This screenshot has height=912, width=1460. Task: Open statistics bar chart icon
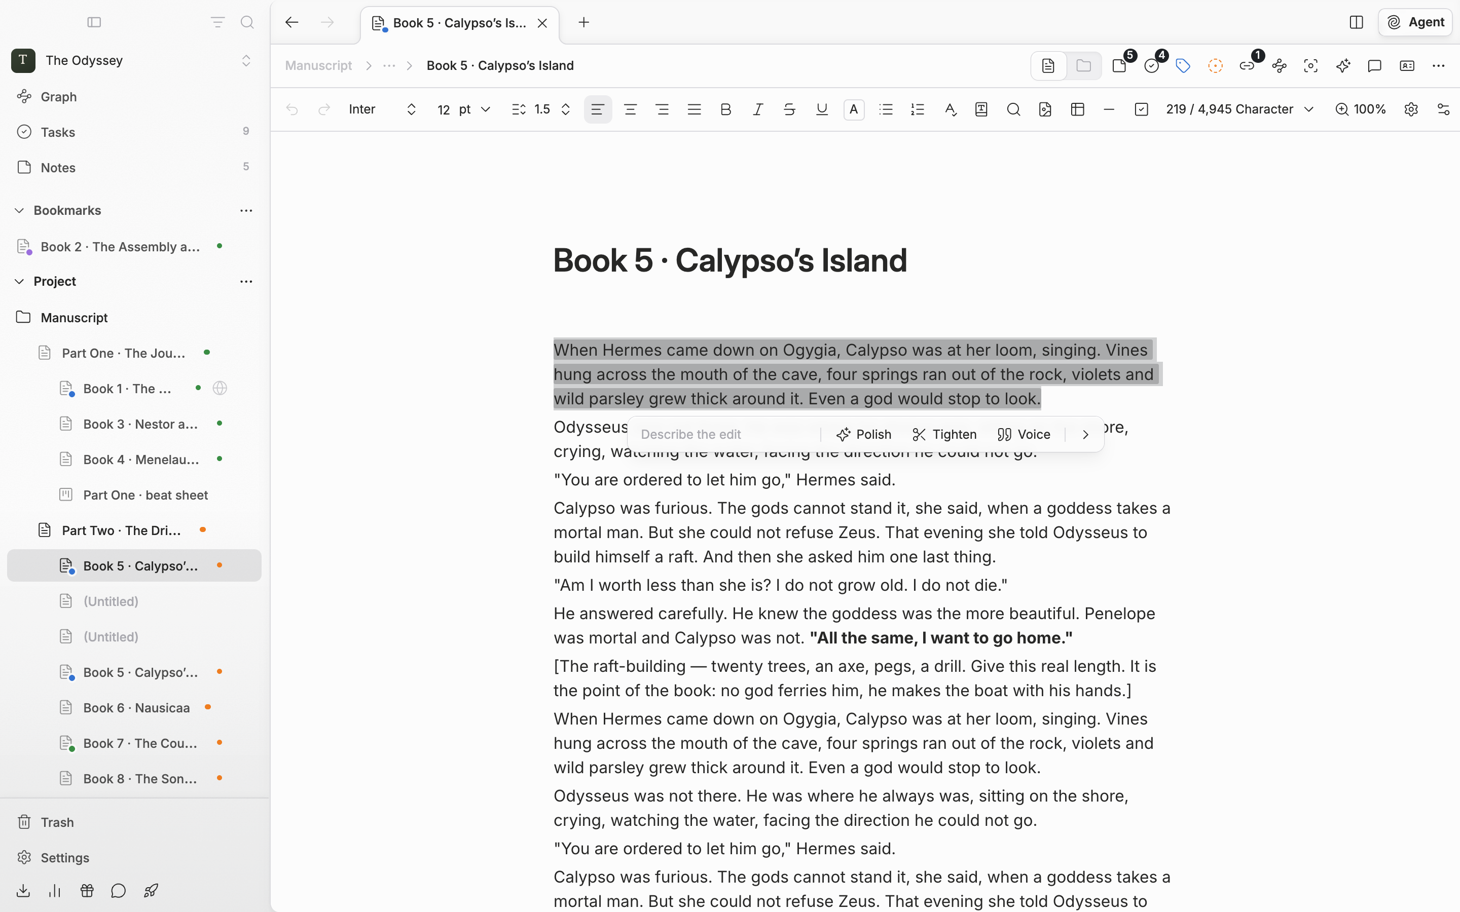click(x=54, y=891)
